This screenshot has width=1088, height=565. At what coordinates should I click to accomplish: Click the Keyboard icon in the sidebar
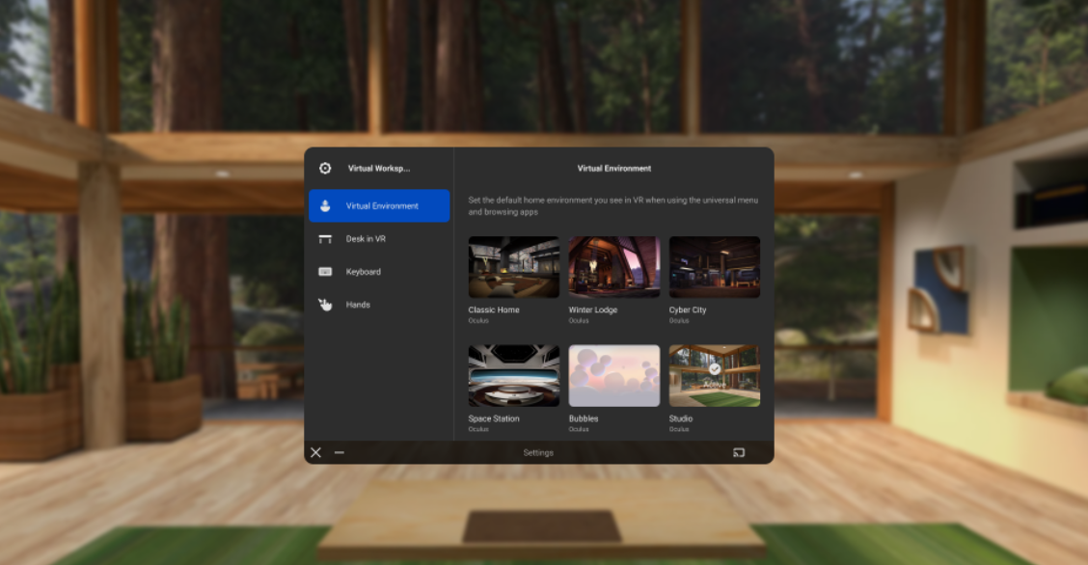point(325,272)
